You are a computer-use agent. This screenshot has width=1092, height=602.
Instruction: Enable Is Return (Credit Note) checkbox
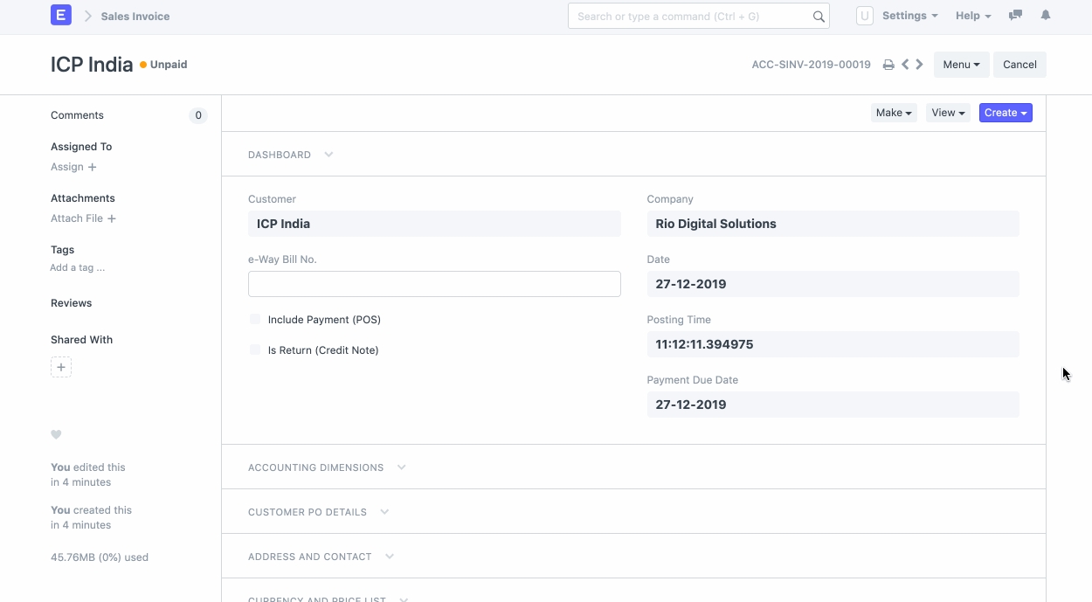coord(255,350)
